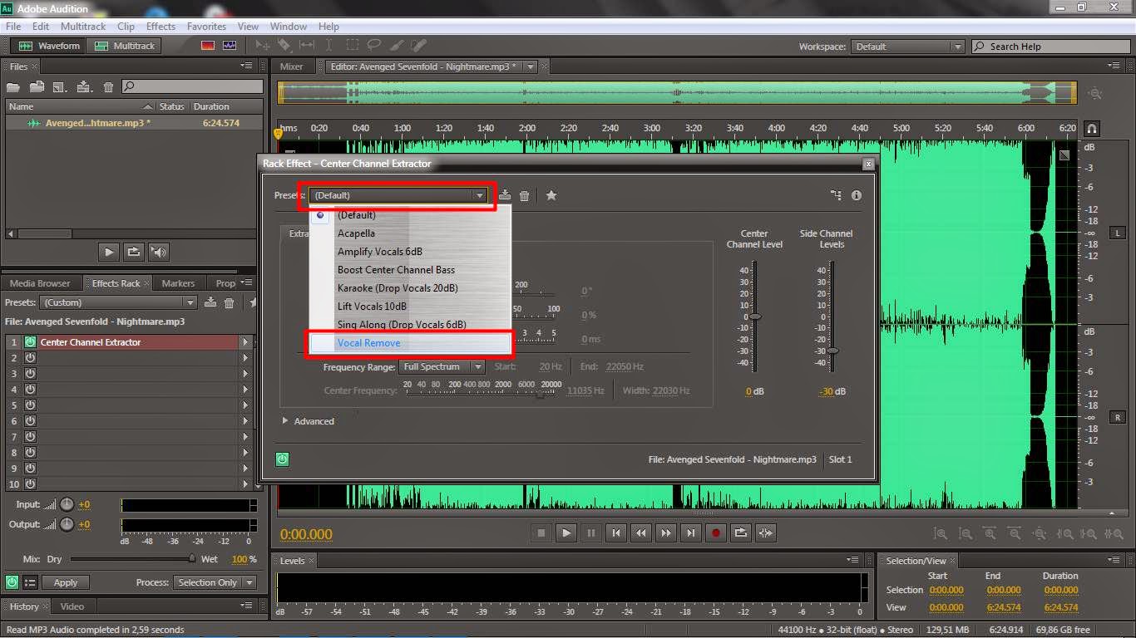
Task: Select the Marquee Selection tool
Action: coord(352,46)
